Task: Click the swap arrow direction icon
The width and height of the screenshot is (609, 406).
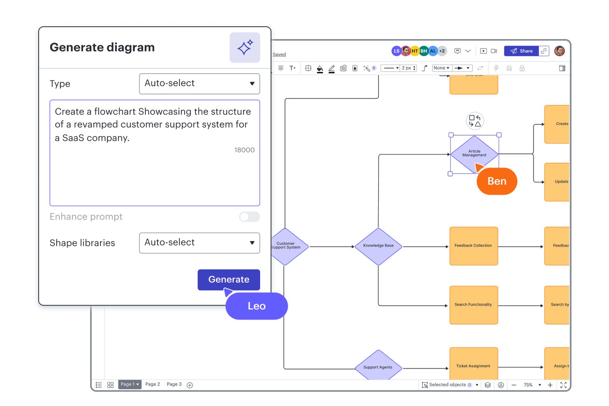Action: pos(480,68)
